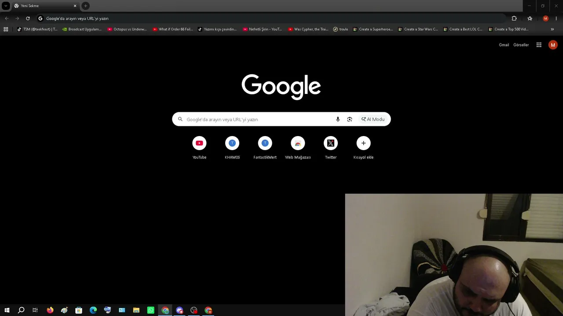This screenshot has height=316, width=563.
Task: Open the Was Cypher, the Trai... bookmark
Action: point(308,29)
